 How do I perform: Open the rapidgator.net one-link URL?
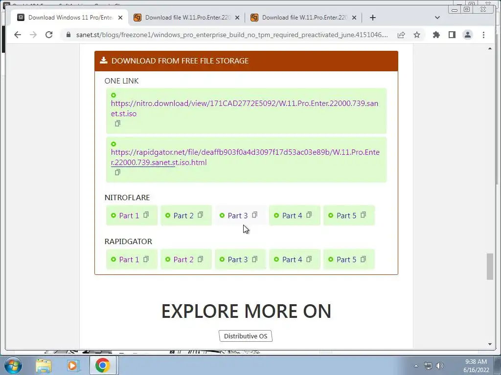[245, 157]
